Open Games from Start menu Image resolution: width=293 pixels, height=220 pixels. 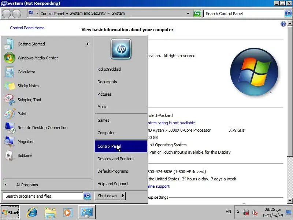click(x=103, y=120)
